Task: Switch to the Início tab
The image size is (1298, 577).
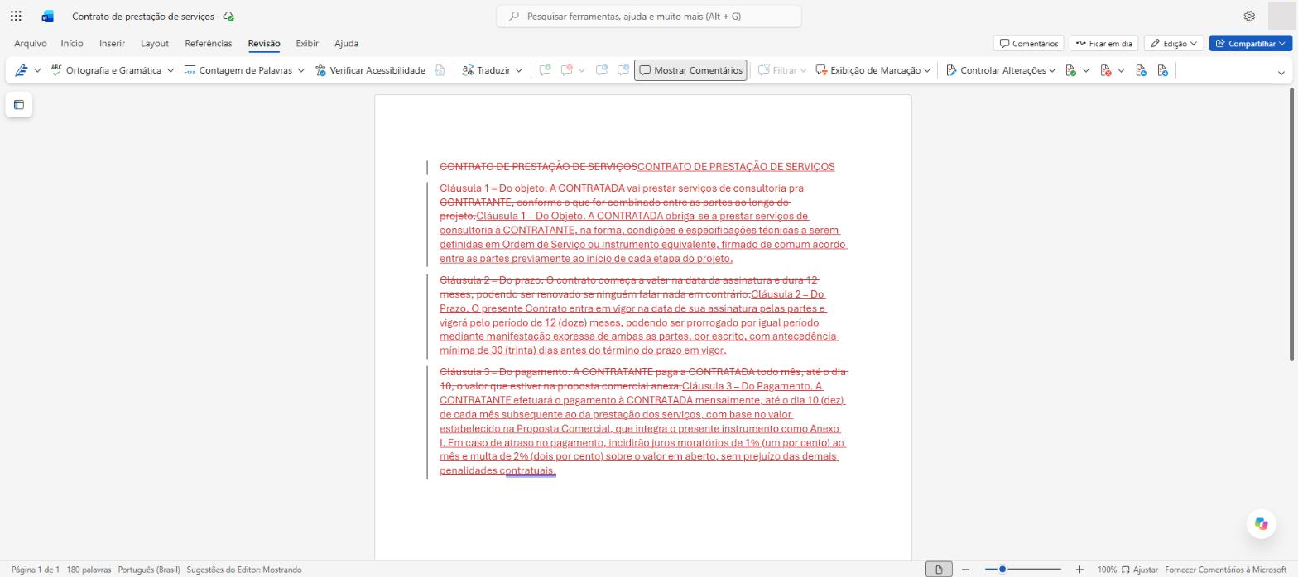Action: [72, 43]
